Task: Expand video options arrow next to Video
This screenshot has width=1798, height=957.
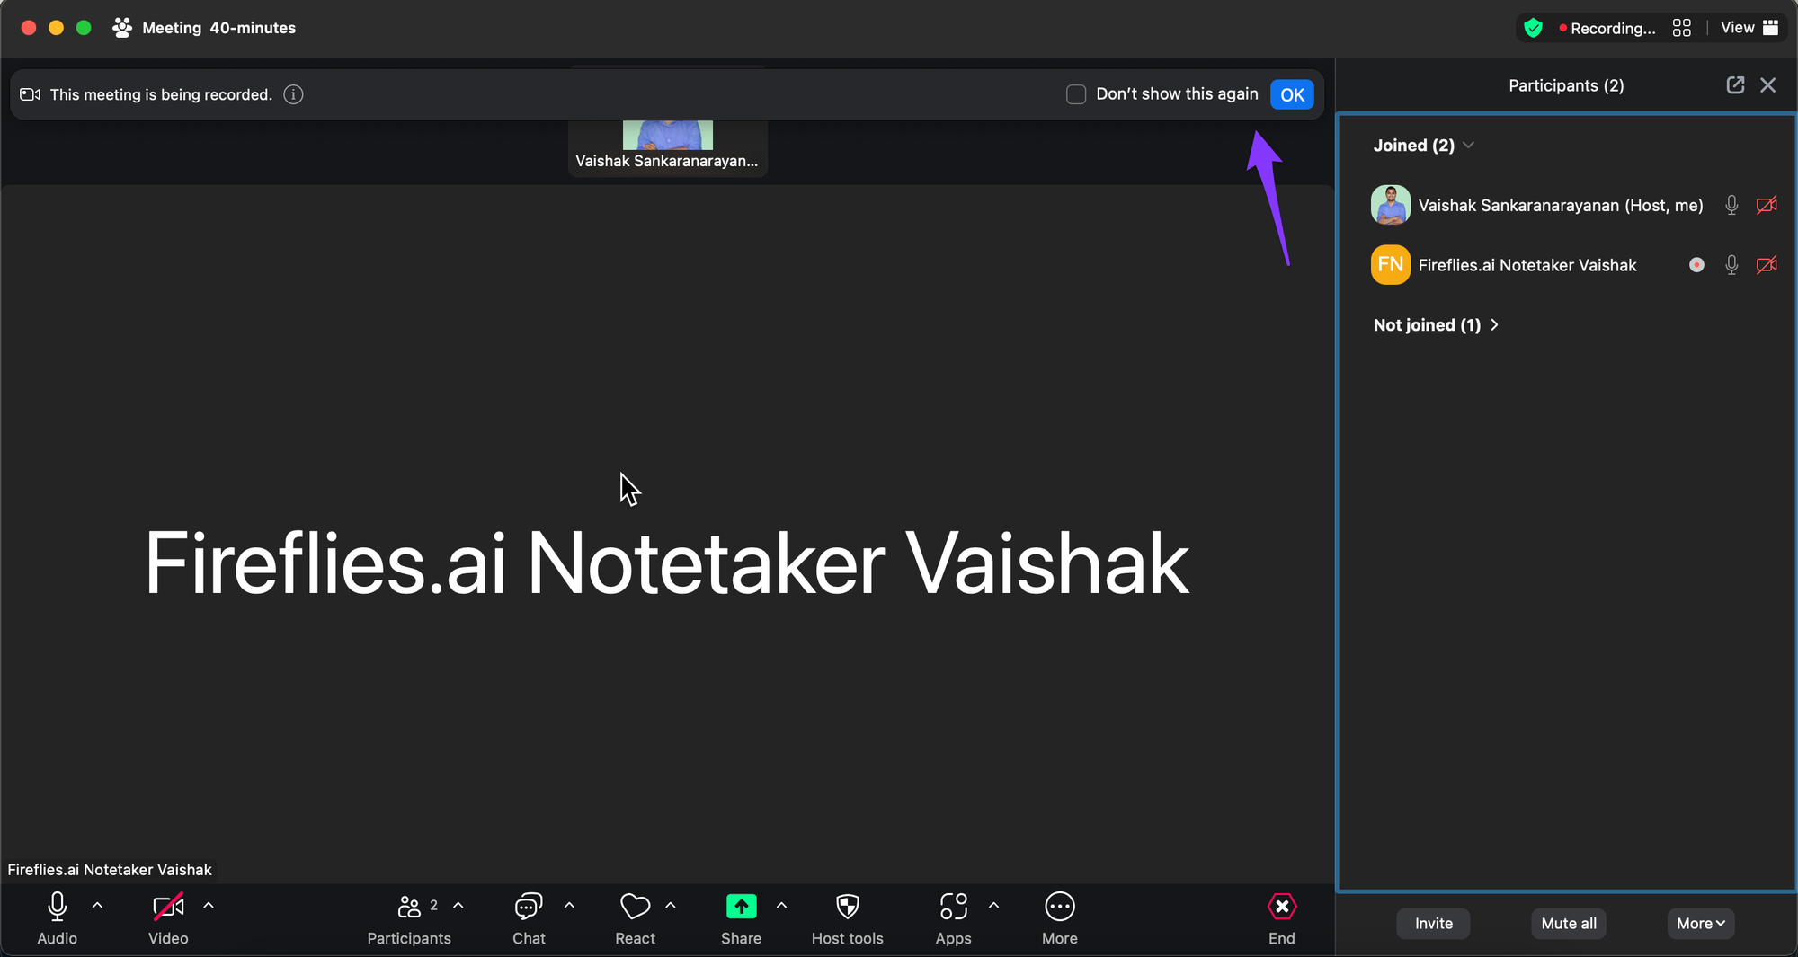Action: [x=209, y=906]
